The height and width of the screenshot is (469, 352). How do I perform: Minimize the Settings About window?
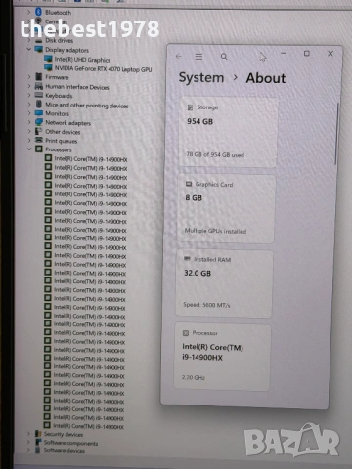284,53
